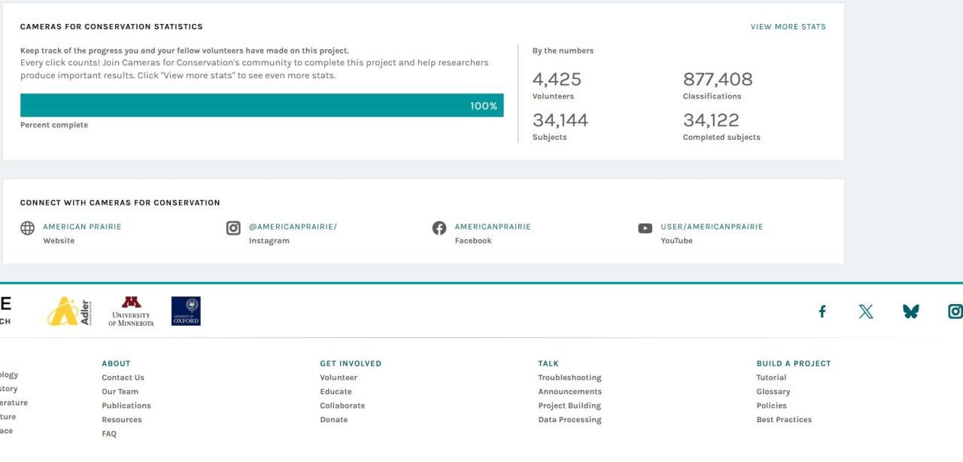Select Volunteer under Get Involved
This screenshot has height=462, width=963.
point(339,378)
